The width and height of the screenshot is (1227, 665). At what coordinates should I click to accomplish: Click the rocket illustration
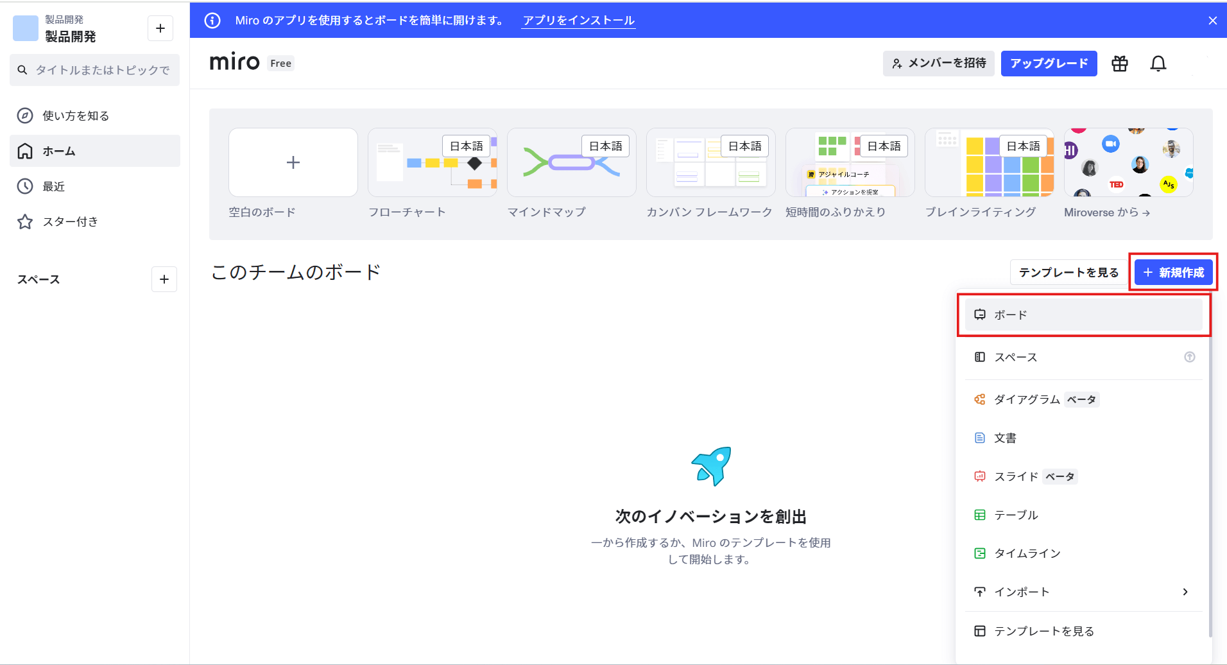pos(711,466)
